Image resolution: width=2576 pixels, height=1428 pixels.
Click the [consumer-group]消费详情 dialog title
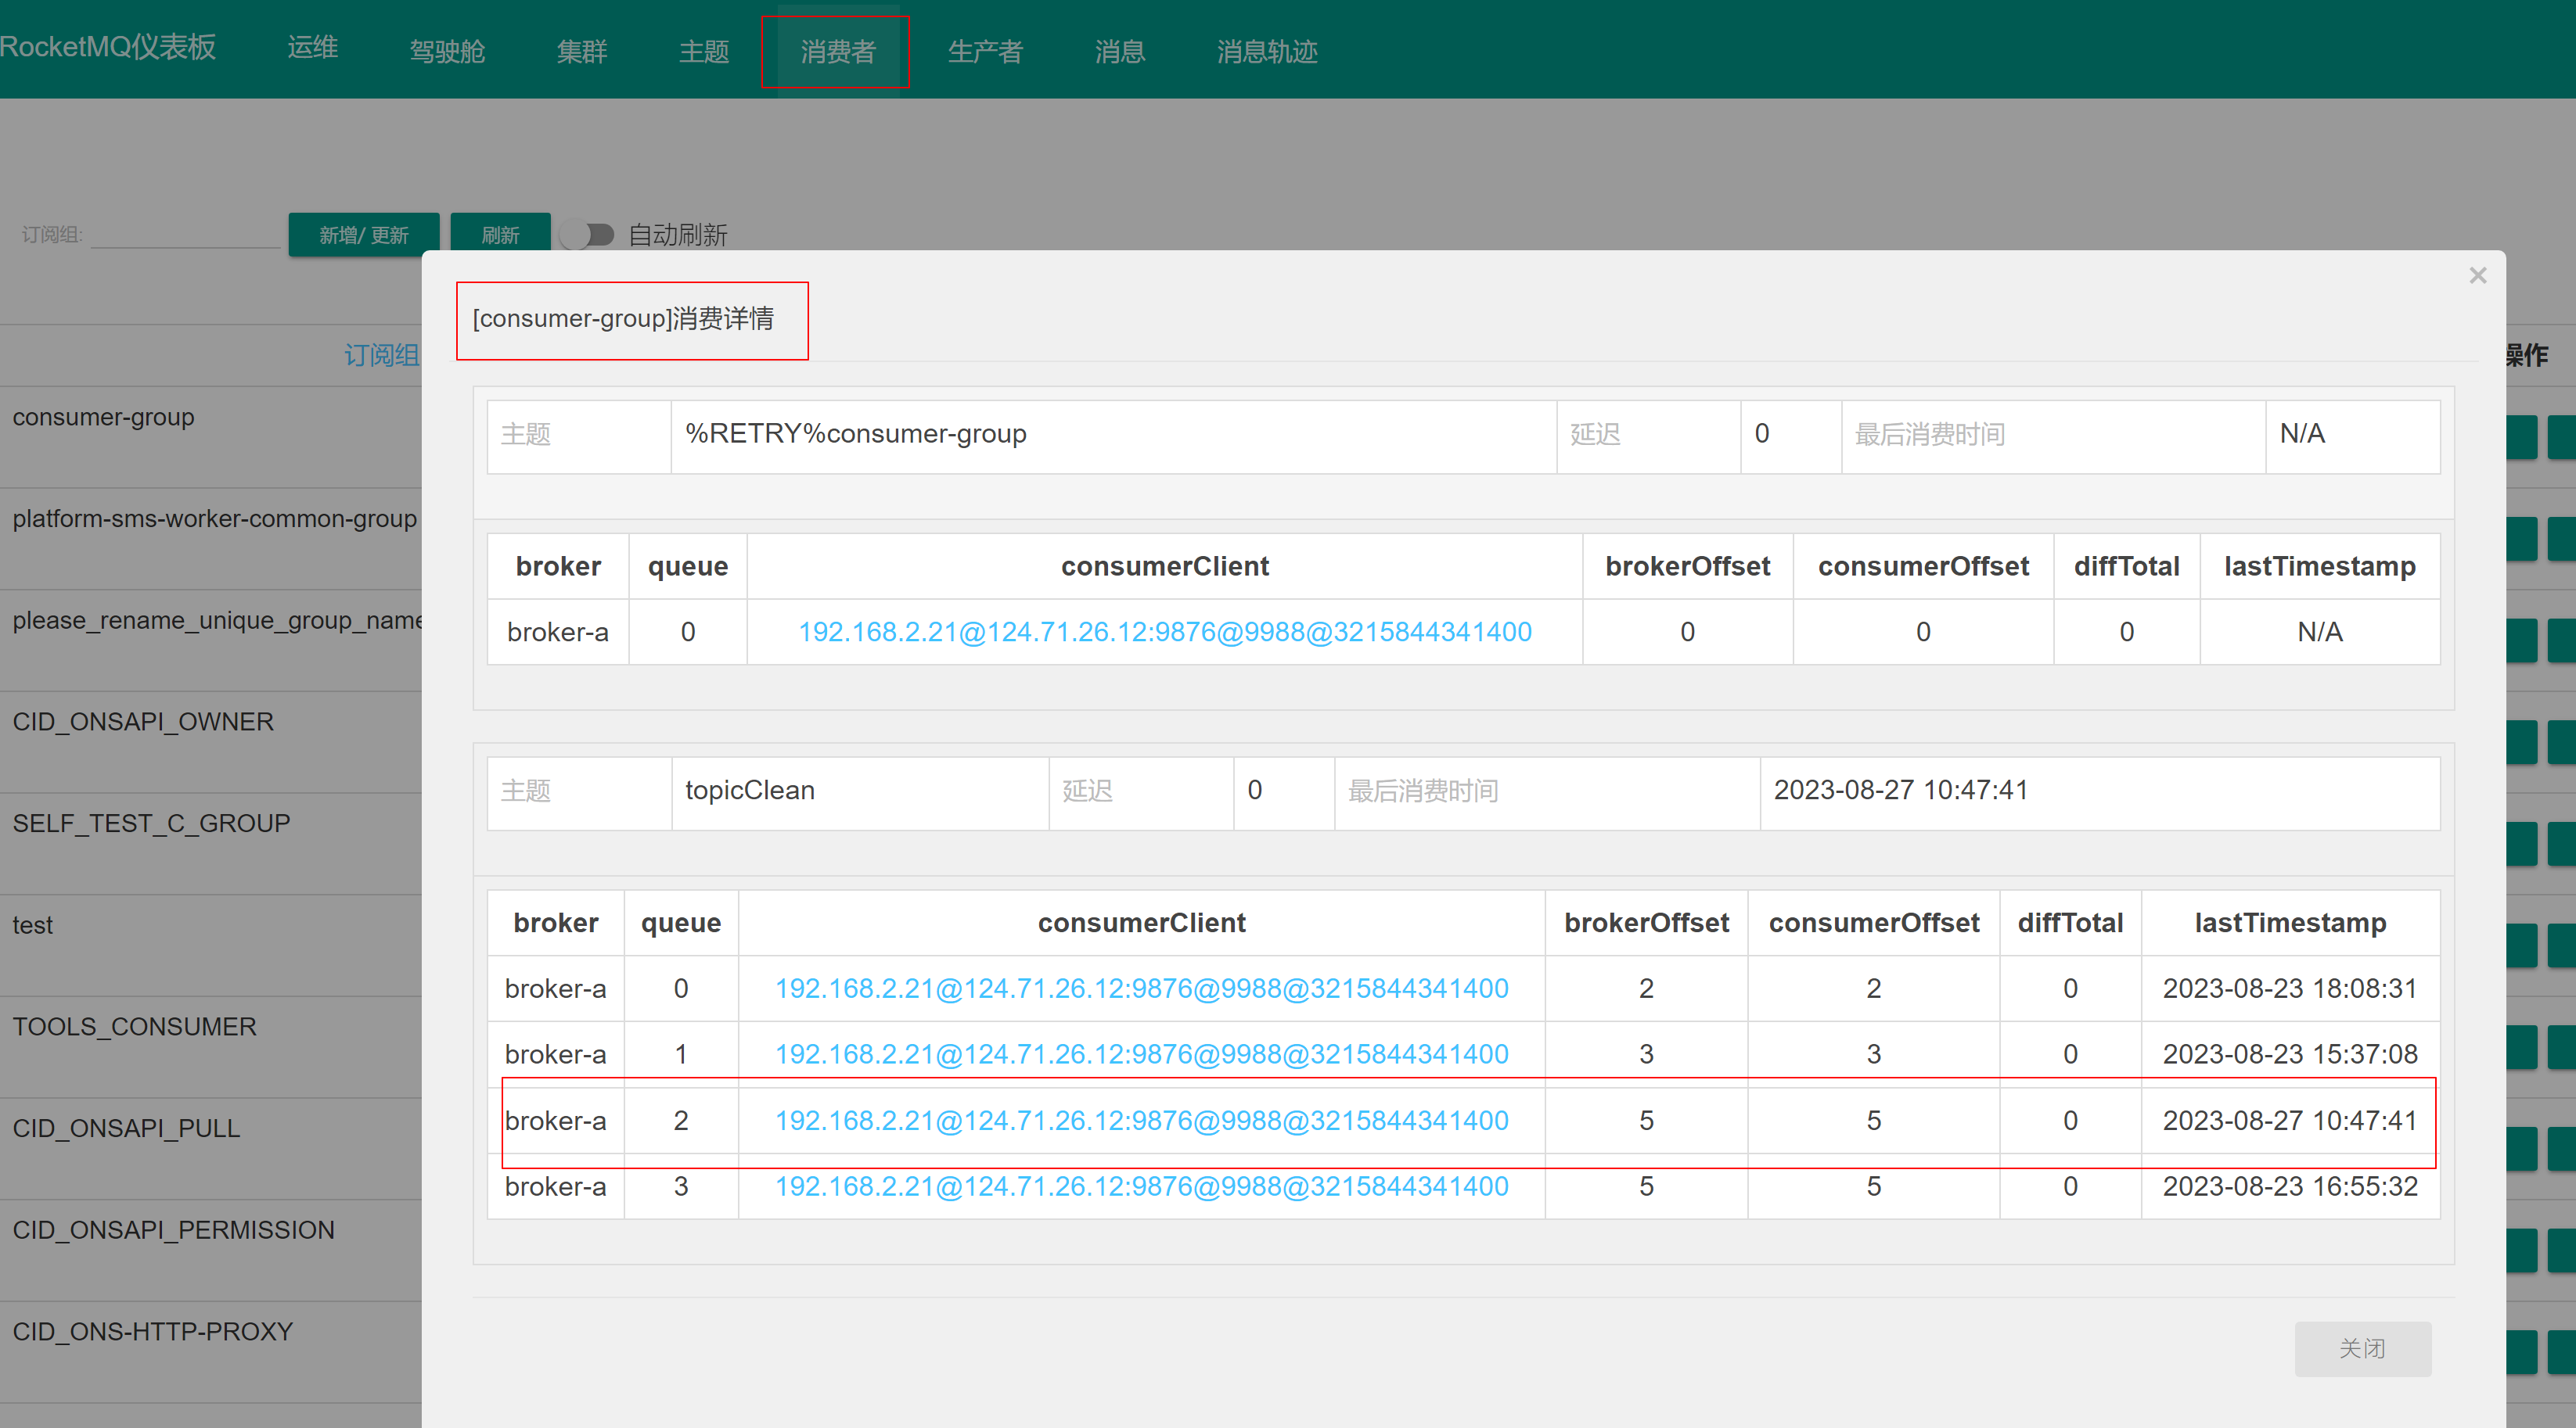623,319
